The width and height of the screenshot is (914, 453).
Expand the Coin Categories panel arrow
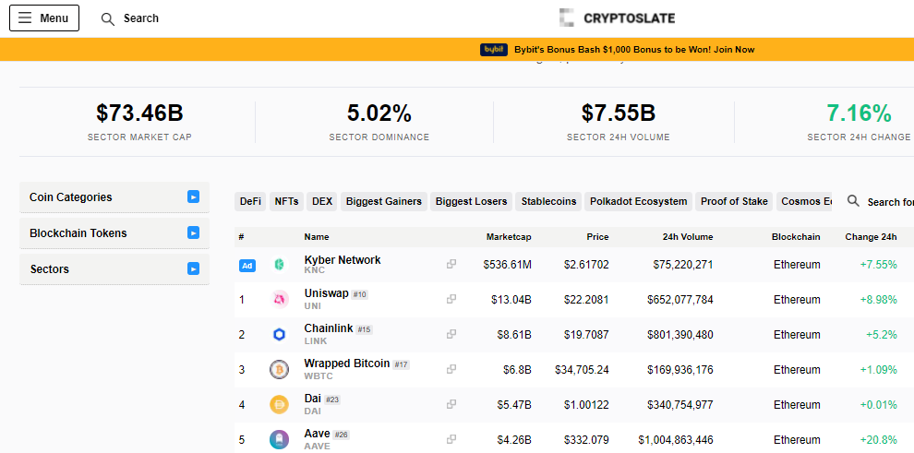click(194, 197)
